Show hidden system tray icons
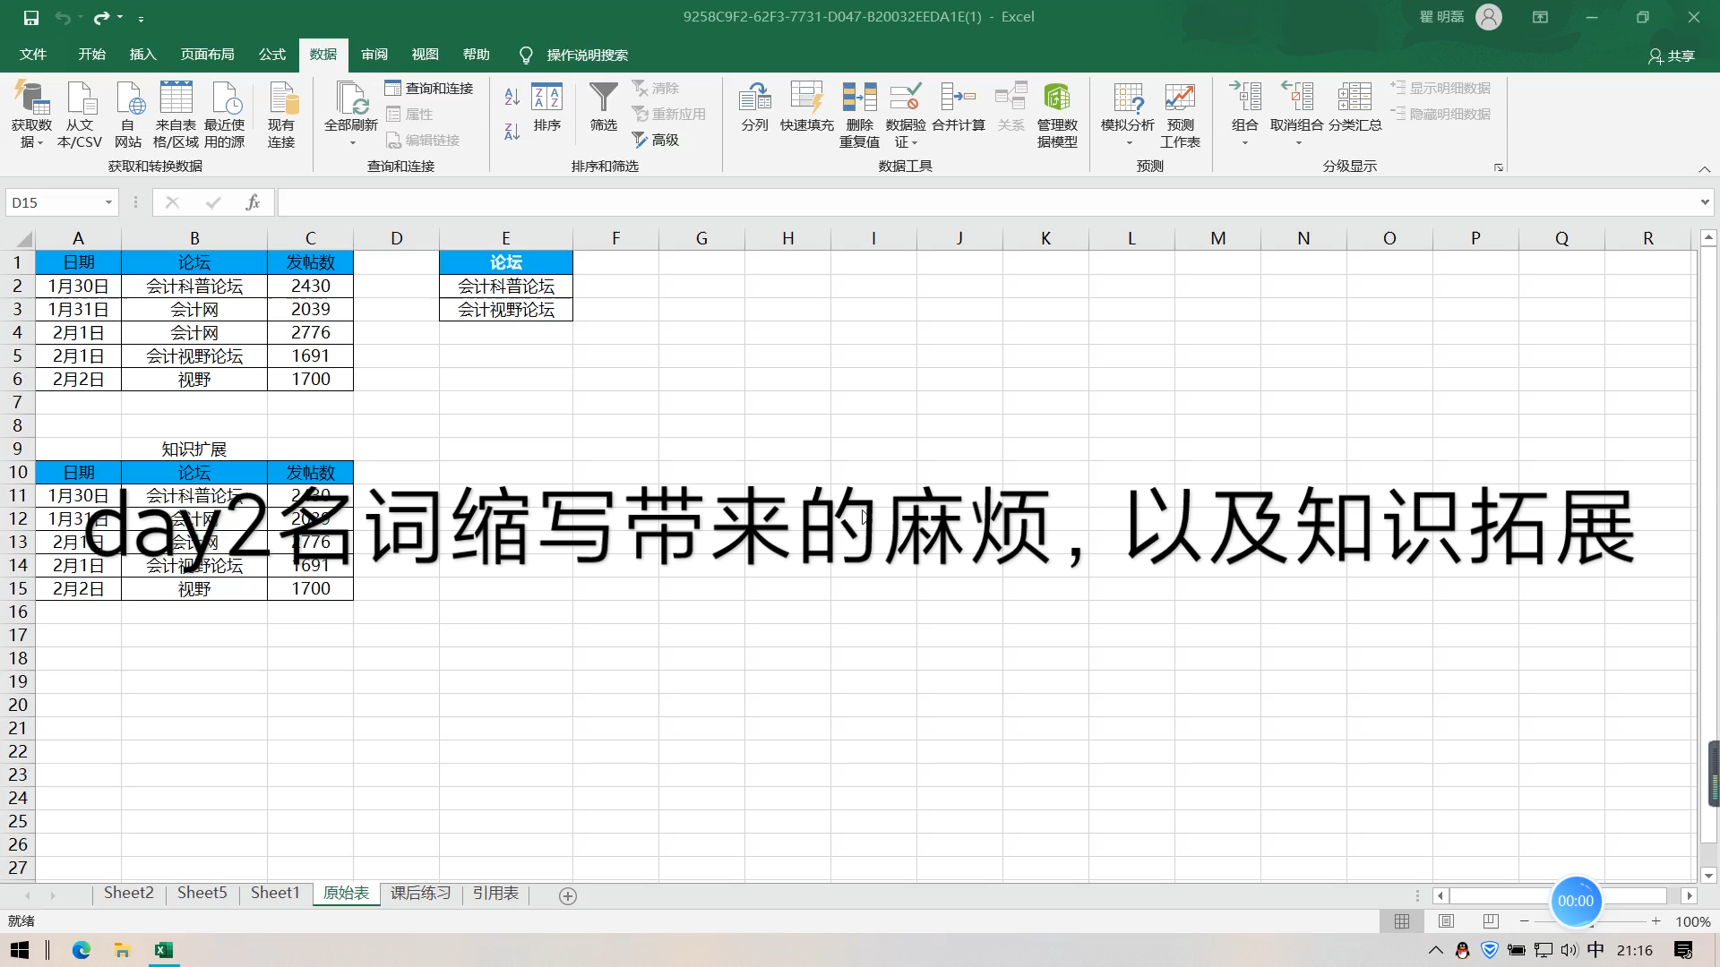 [x=1435, y=950]
